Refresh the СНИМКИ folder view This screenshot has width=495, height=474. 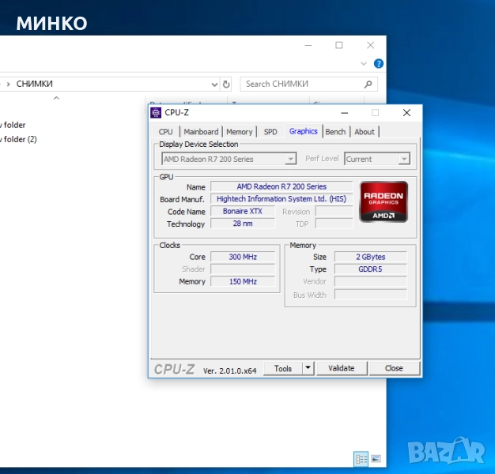click(x=227, y=84)
